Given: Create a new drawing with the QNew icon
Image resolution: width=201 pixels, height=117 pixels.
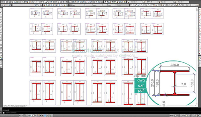Looking at the screenshot, I should tap(2, 2).
